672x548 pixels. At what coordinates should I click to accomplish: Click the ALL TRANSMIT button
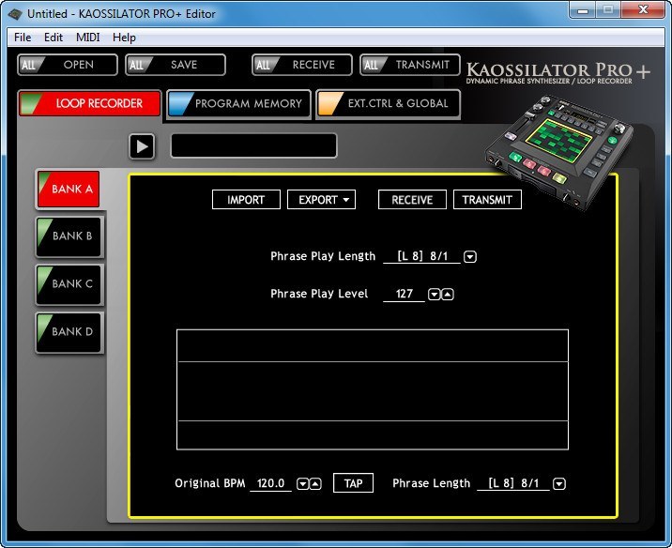410,65
